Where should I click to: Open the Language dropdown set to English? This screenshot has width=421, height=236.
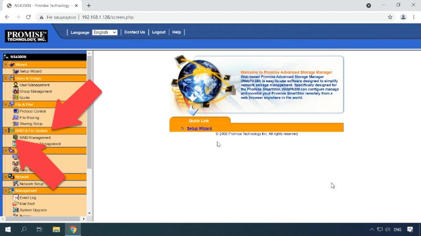point(105,32)
